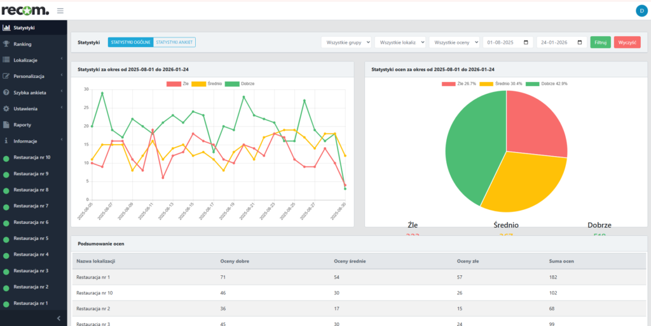Click the Raporty document icon

coord(6,124)
